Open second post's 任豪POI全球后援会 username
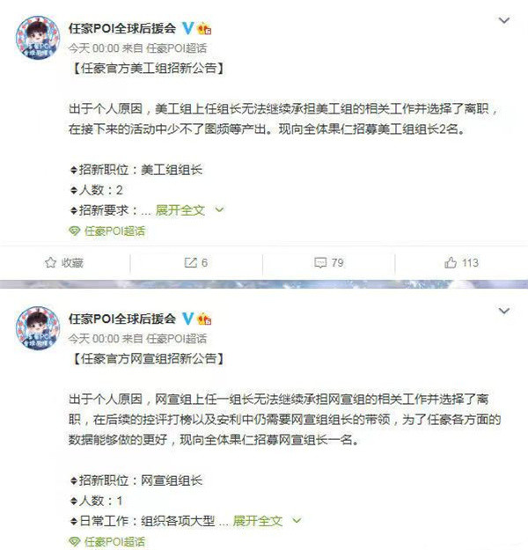528x550 pixels. coord(122,319)
